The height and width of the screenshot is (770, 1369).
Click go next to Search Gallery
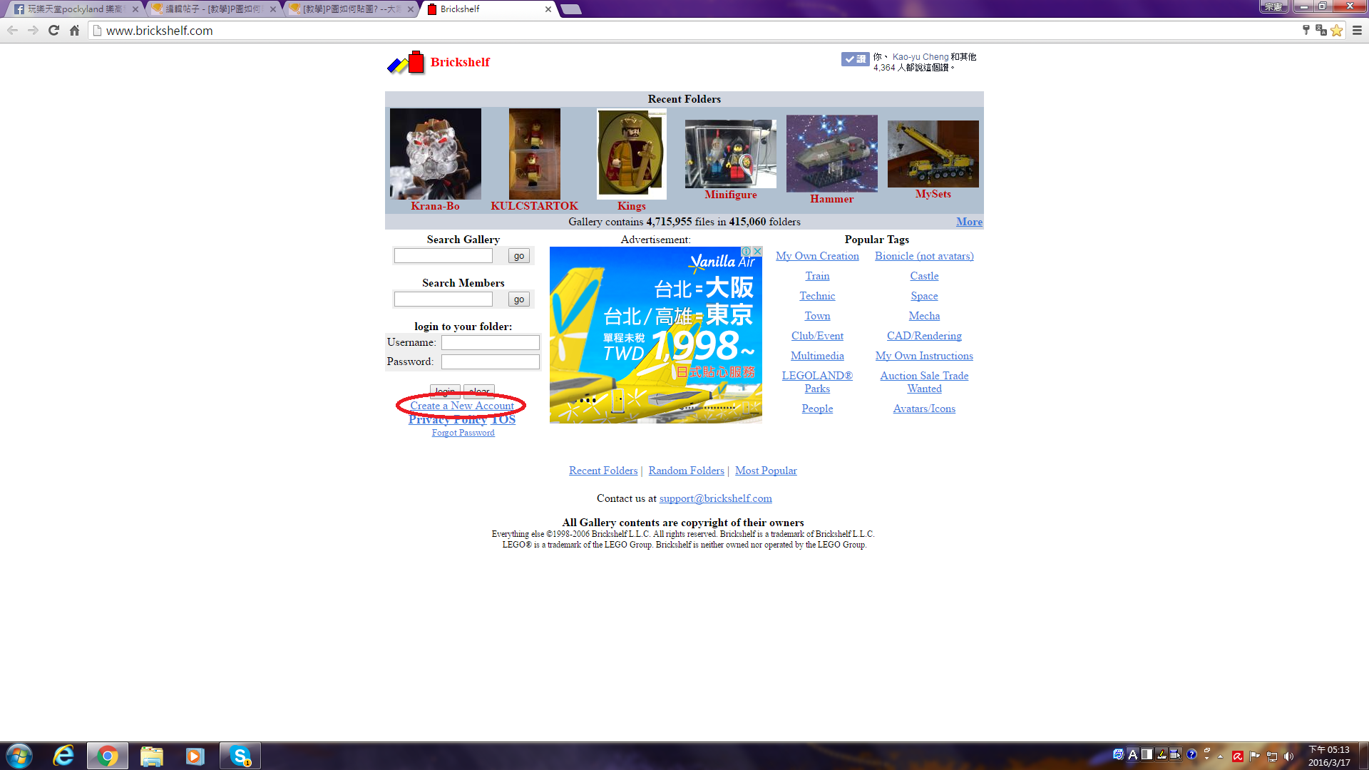(518, 256)
